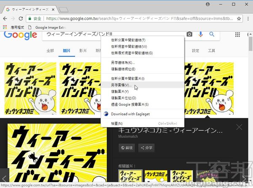Open the Chrome profile avatar icon
The height and width of the screenshot is (188, 253).
[208, 4]
